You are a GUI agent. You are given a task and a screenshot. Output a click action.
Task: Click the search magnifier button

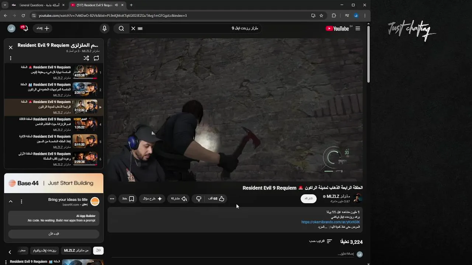tap(121, 28)
